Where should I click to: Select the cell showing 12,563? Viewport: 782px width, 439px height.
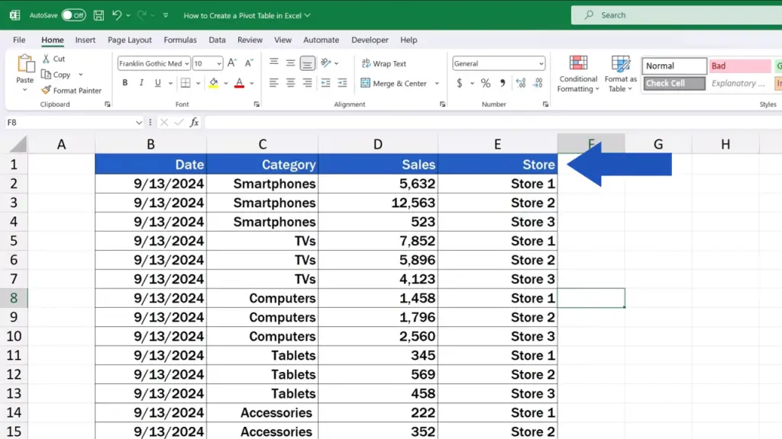(378, 203)
